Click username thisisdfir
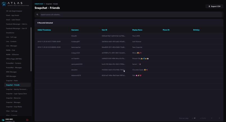This screenshot has width=226, height=122. (x=74, y=36)
